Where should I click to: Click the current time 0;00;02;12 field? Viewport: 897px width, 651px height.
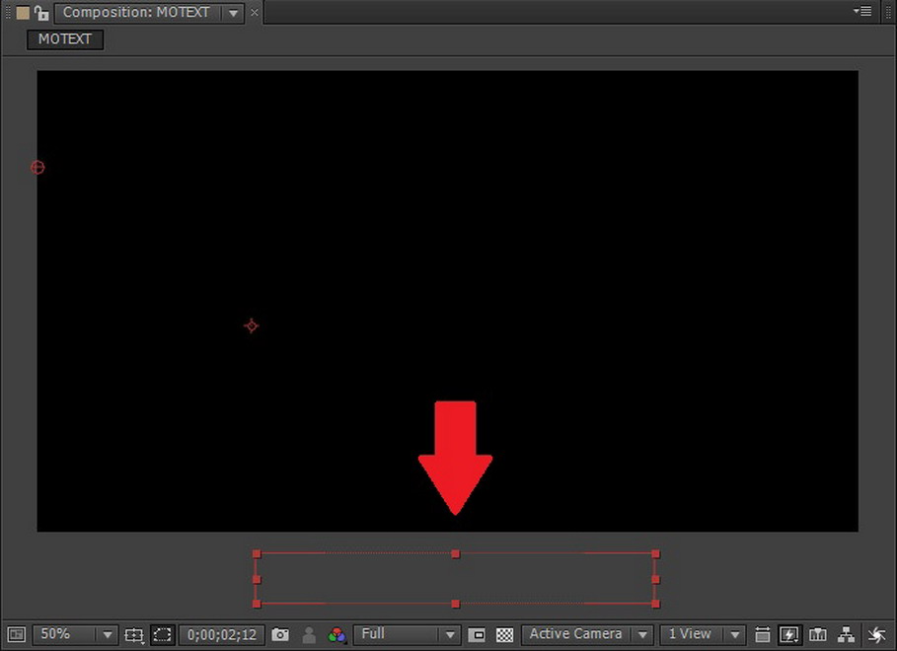coord(222,635)
